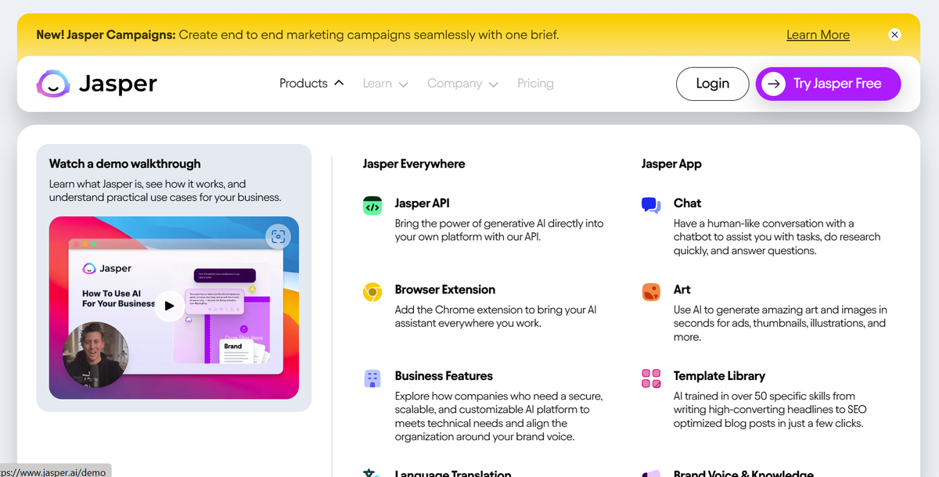Image resolution: width=939 pixels, height=477 pixels.
Task: Follow the Learn More banner link
Action: pyautogui.click(x=818, y=34)
